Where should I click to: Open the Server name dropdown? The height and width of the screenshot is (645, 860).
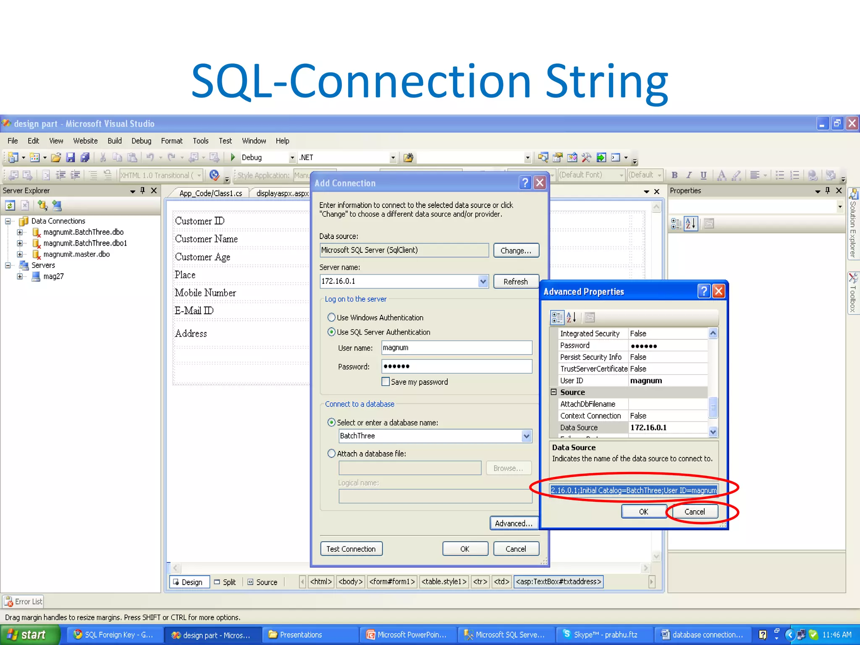coord(483,281)
